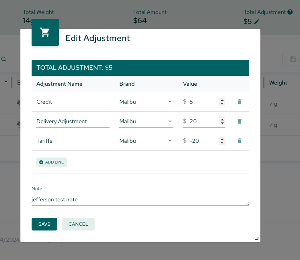Click the Total Adjustment help question icon
This screenshot has width=300, height=260.
click(x=290, y=12)
